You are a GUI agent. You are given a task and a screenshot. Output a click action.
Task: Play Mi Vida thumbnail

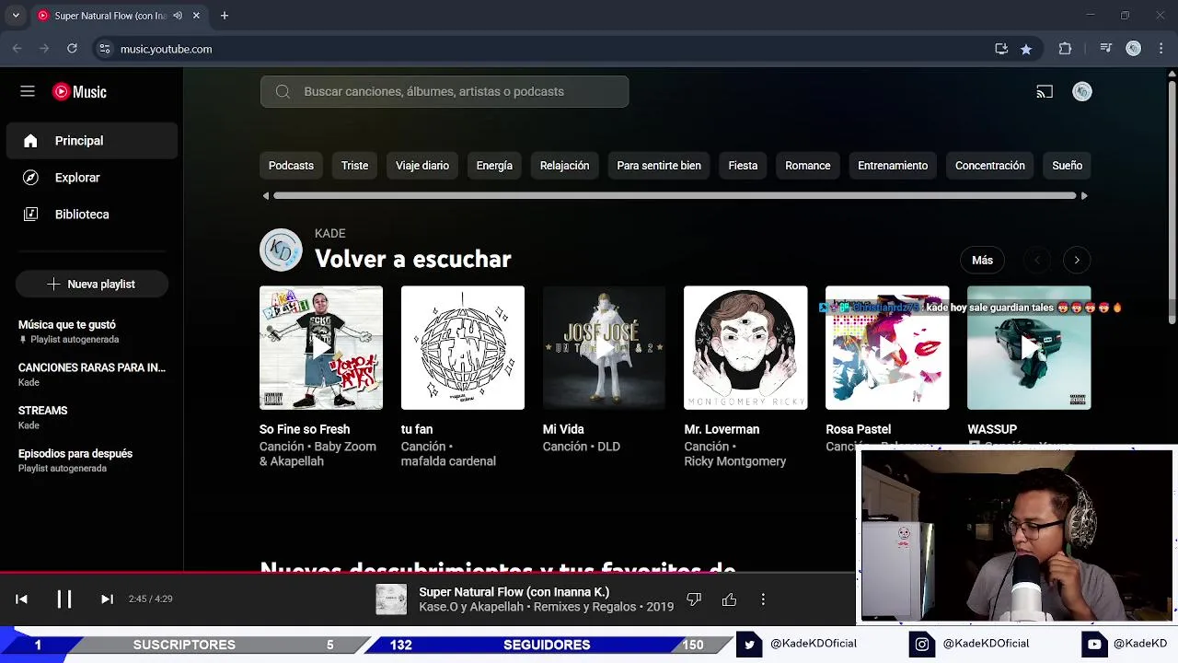[x=605, y=348]
